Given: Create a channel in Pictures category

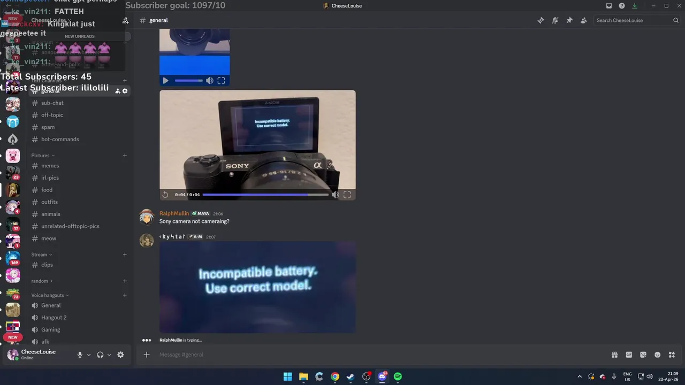Looking at the screenshot, I should pos(125,156).
